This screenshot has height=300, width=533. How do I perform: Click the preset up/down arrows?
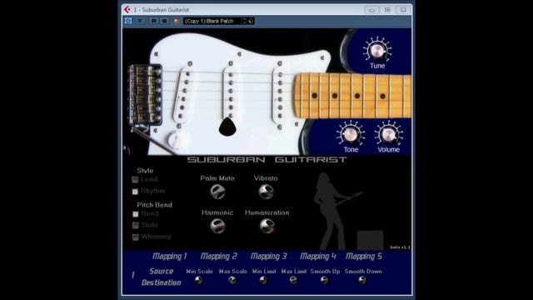point(244,21)
